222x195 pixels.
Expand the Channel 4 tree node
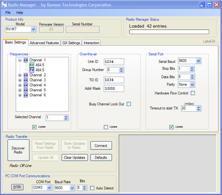pyautogui.click(x=20, y=85)
